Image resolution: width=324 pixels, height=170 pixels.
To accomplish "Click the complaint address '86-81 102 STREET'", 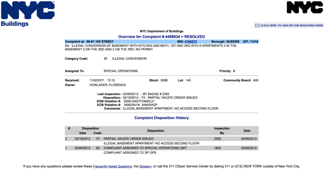I will [x=100, y=41].
